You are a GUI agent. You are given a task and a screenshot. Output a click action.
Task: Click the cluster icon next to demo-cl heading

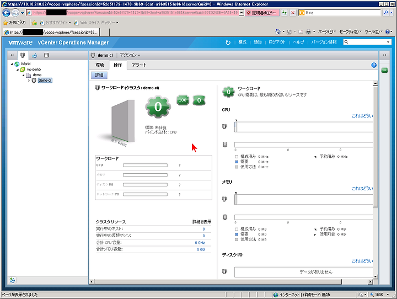coord(93,55)
